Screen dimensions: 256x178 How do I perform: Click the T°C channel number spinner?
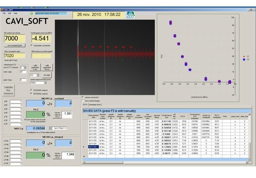coord(25,67)
